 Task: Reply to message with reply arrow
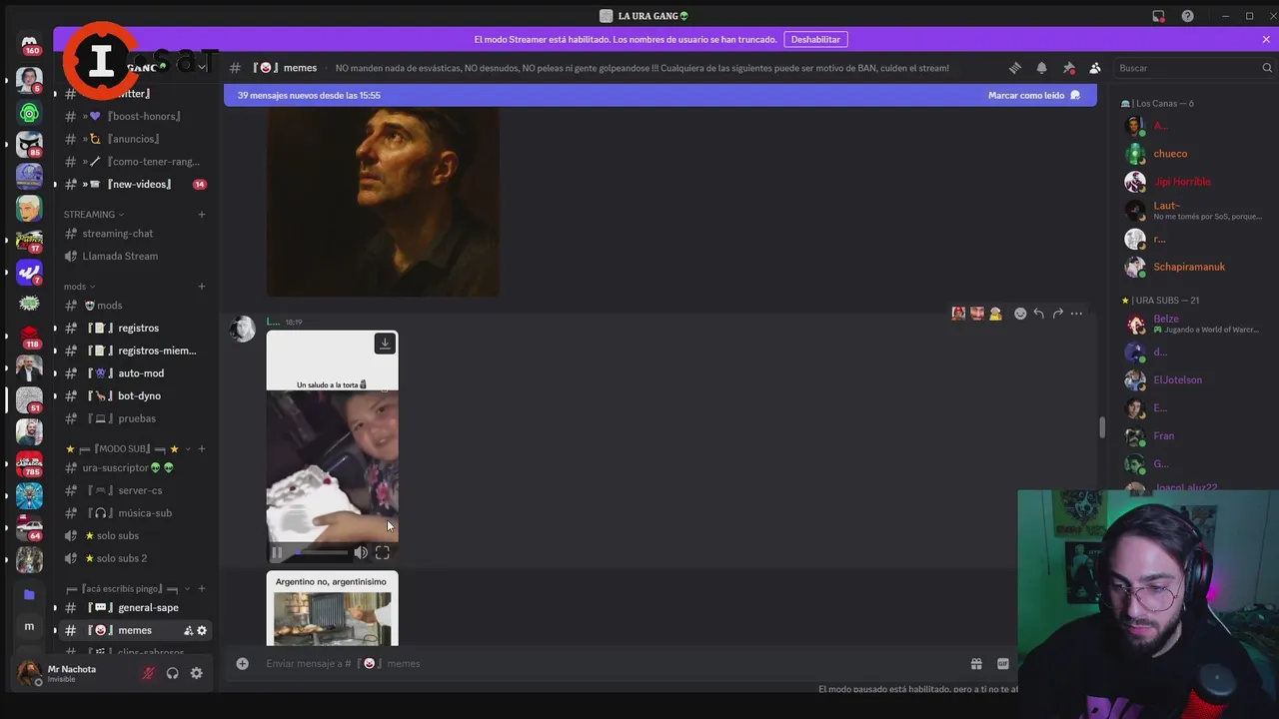pyautogui.click(x=1039, y=314)
